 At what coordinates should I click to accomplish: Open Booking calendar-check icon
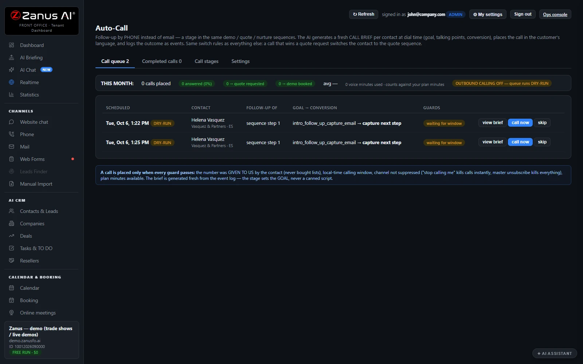click(11, 300)
